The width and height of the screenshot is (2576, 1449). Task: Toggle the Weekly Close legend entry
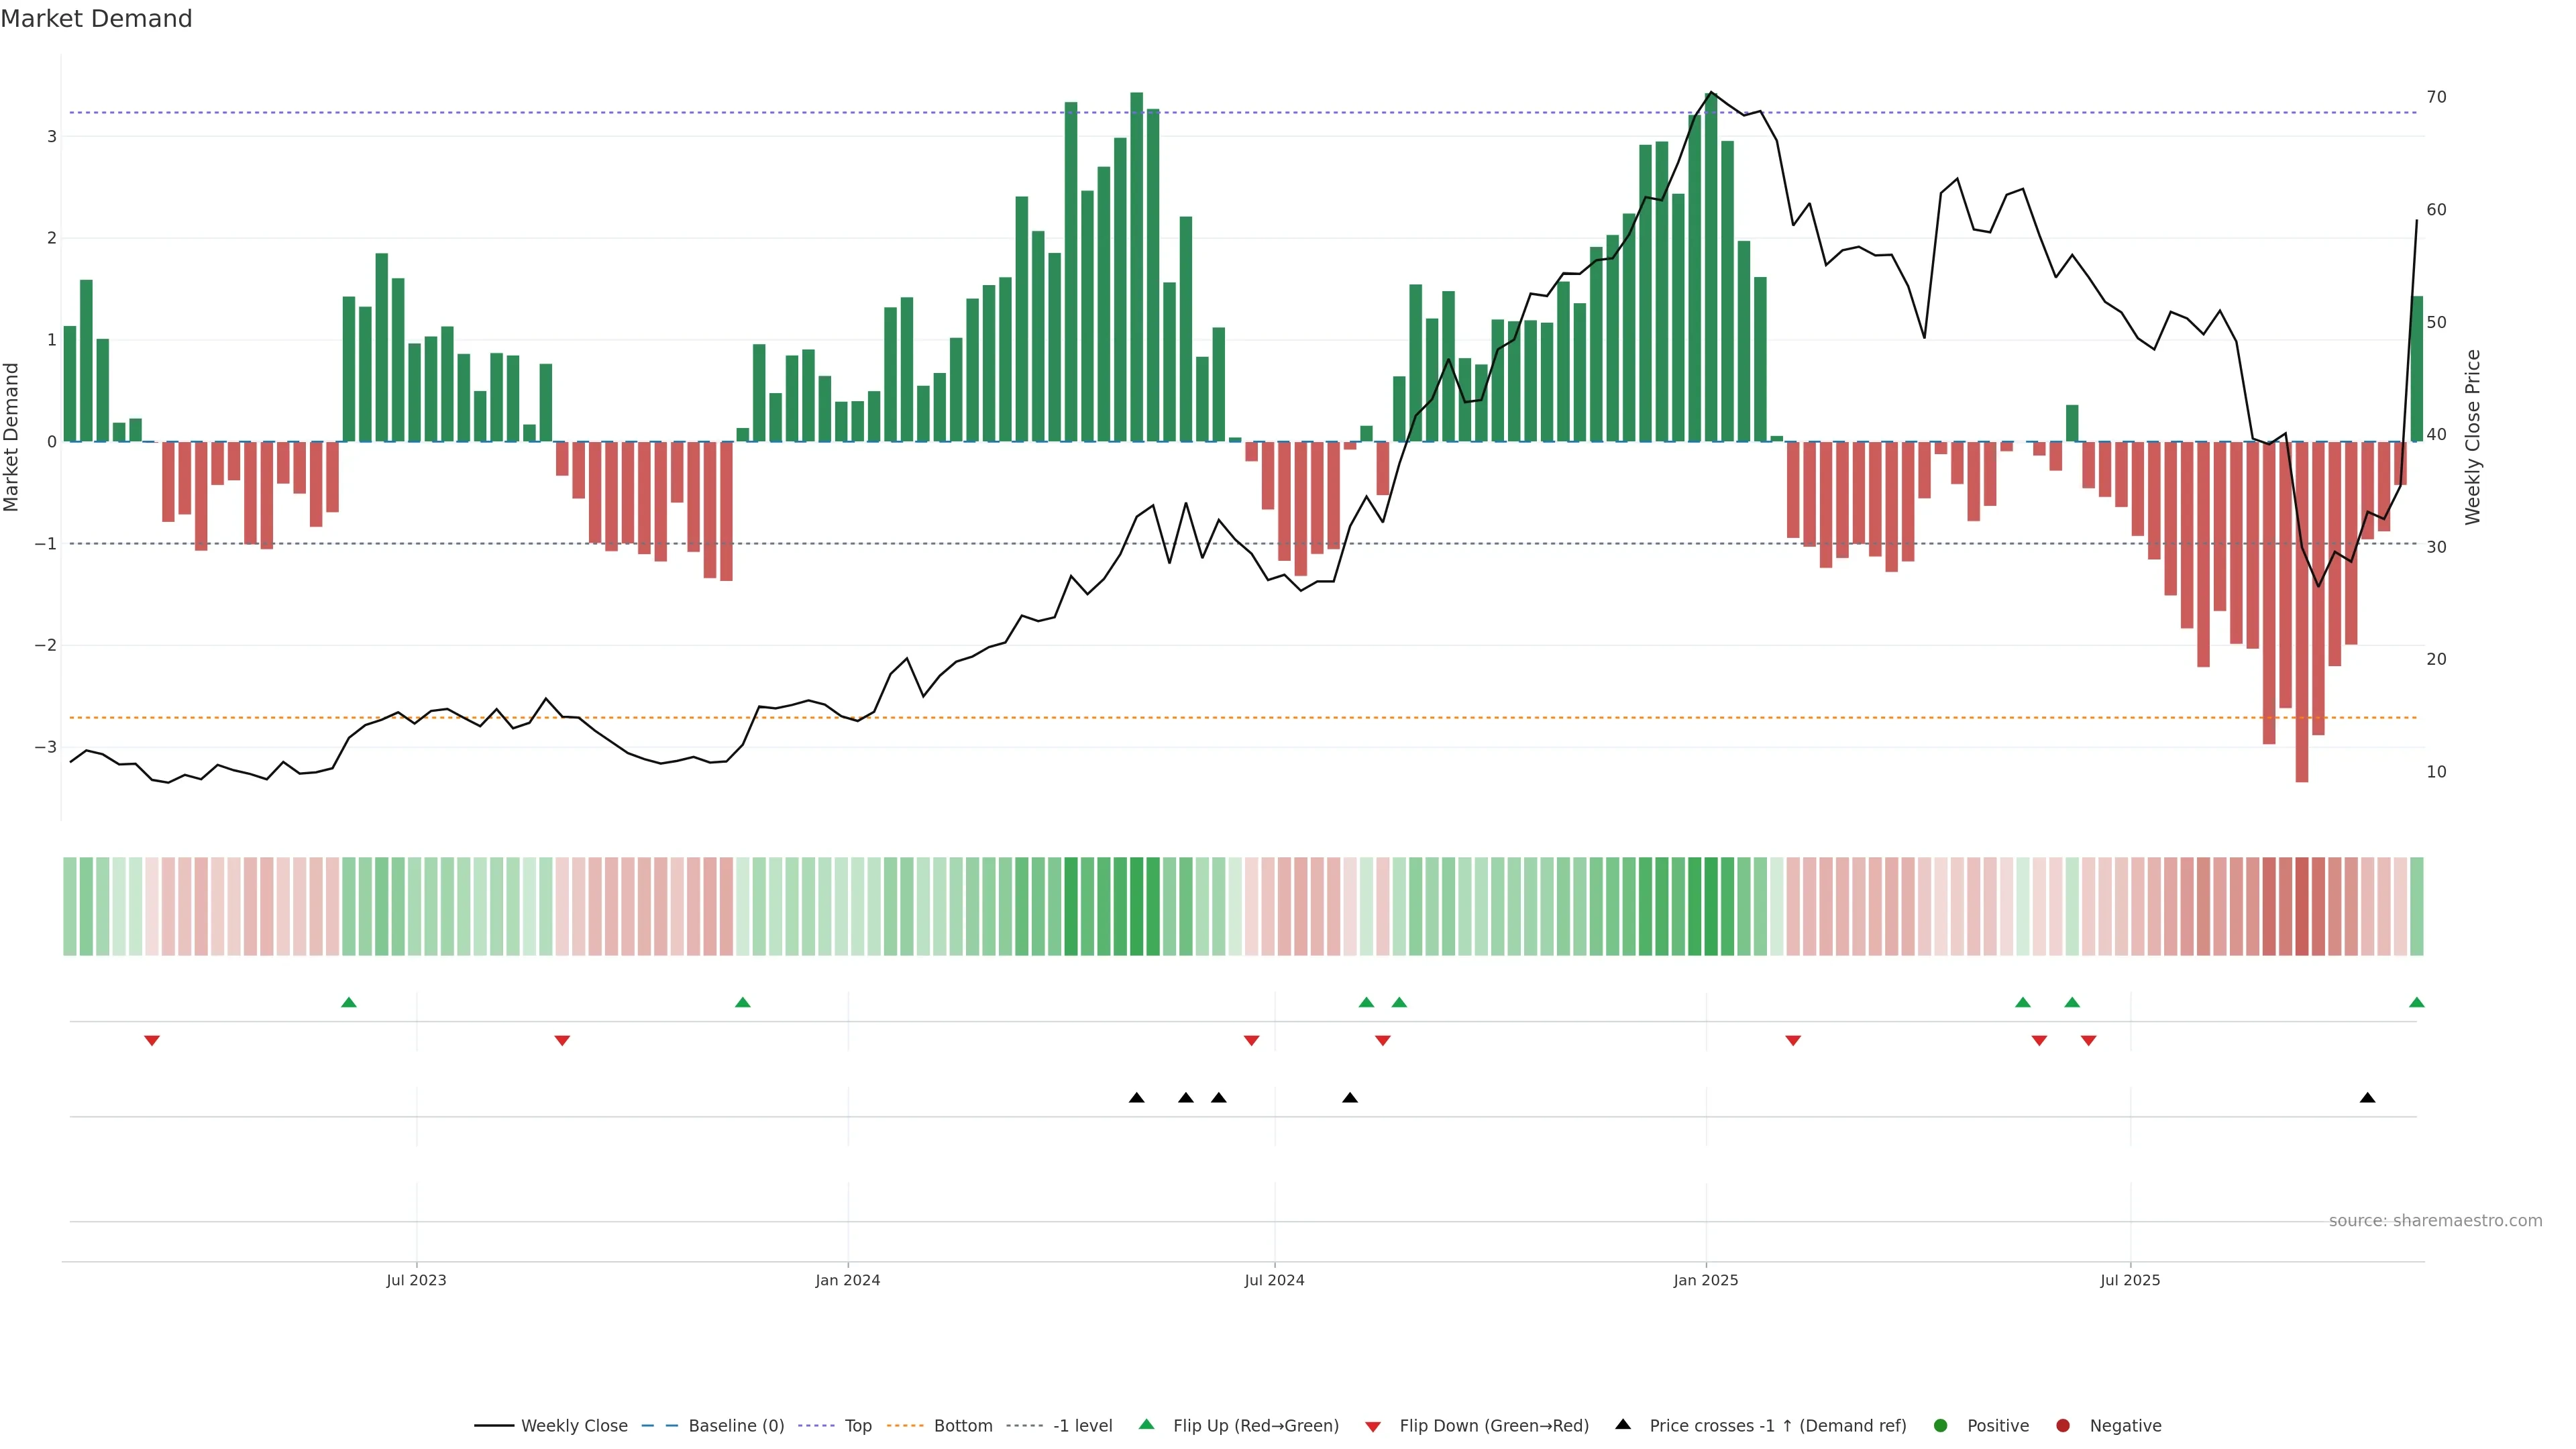coord(574,1425)
